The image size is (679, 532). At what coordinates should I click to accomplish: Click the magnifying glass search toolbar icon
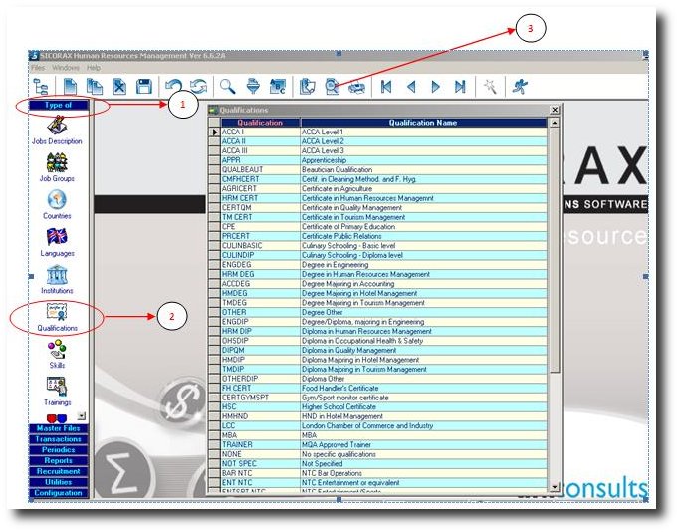tap(228, 87)
